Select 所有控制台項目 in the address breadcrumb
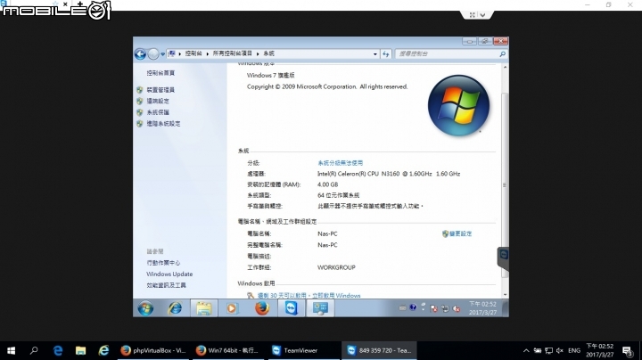This screenshot has height=360, width=642. (x=232, y=53)
